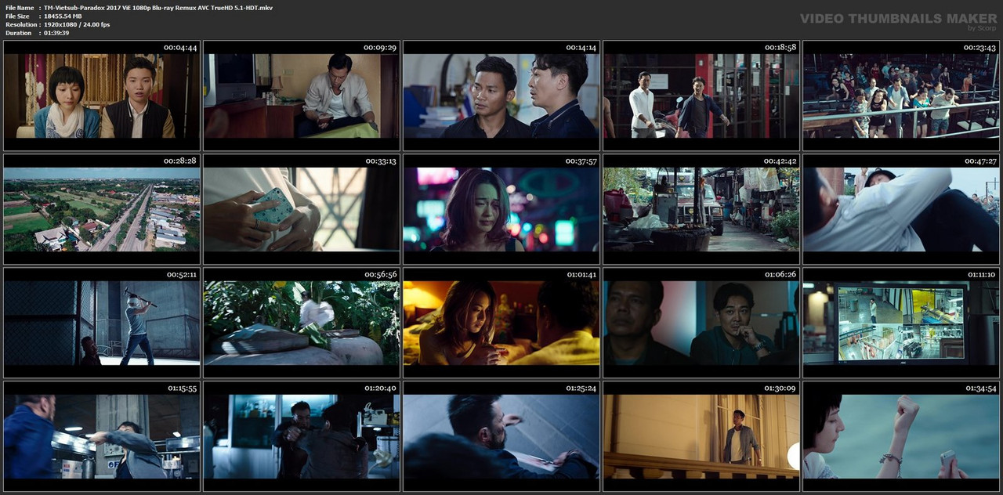Open the crowd scene thumbnail at 00:23:43
The width and height of the screenshot is (1003, 495).
point(901,96)
